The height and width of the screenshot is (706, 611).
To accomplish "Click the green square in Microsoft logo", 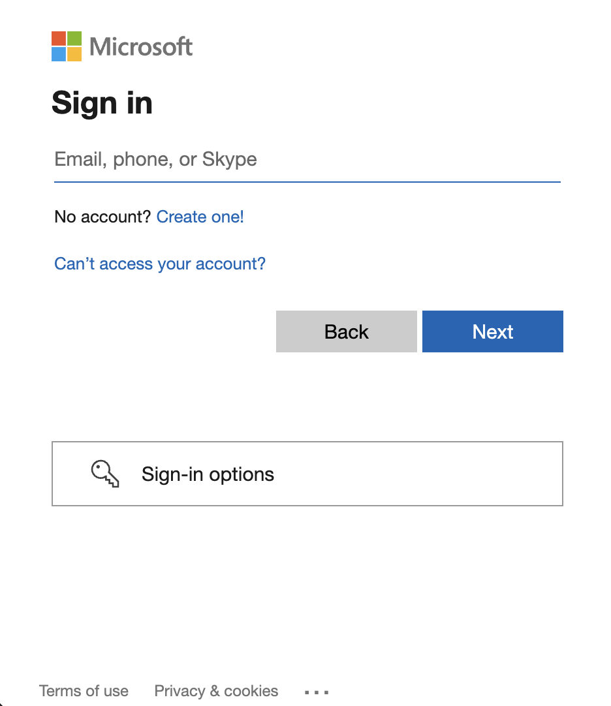I will click(x=74, y=38).
